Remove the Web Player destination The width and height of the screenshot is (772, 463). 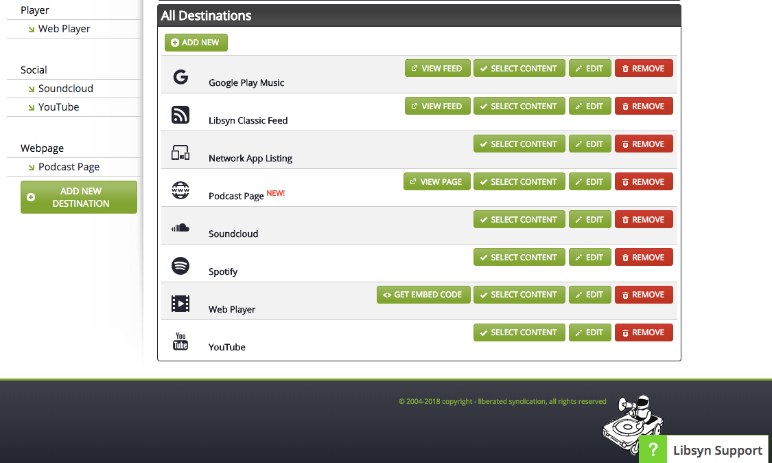coord(644,295)
